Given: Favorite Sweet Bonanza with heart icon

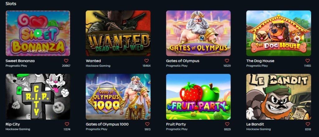Looking at the screenshot, I should click(66, 61).
